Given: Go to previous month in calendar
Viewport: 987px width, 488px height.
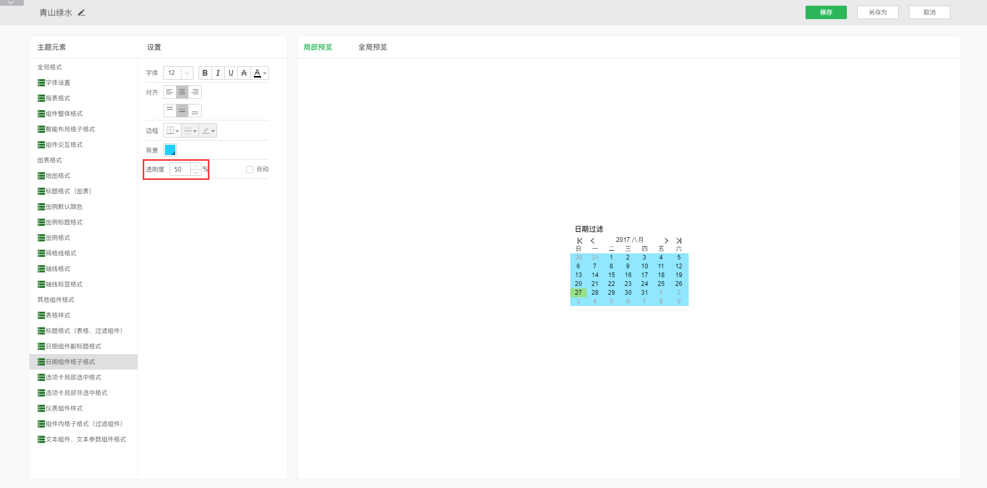Looking at the screenshot, I should pos(593,240).
